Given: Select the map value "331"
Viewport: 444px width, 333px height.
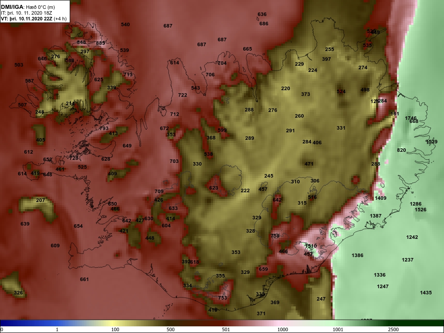Looking at the screenshot, I should [341, 128].
